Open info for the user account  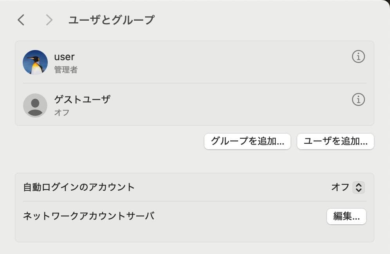click(x=358, y=57)
